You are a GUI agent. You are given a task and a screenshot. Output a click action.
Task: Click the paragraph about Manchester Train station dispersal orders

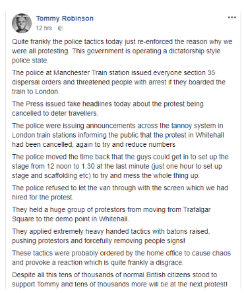point(119,82)
